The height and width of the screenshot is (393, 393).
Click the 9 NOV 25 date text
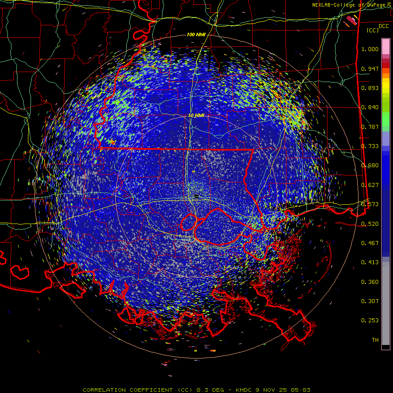pos(271,390)
